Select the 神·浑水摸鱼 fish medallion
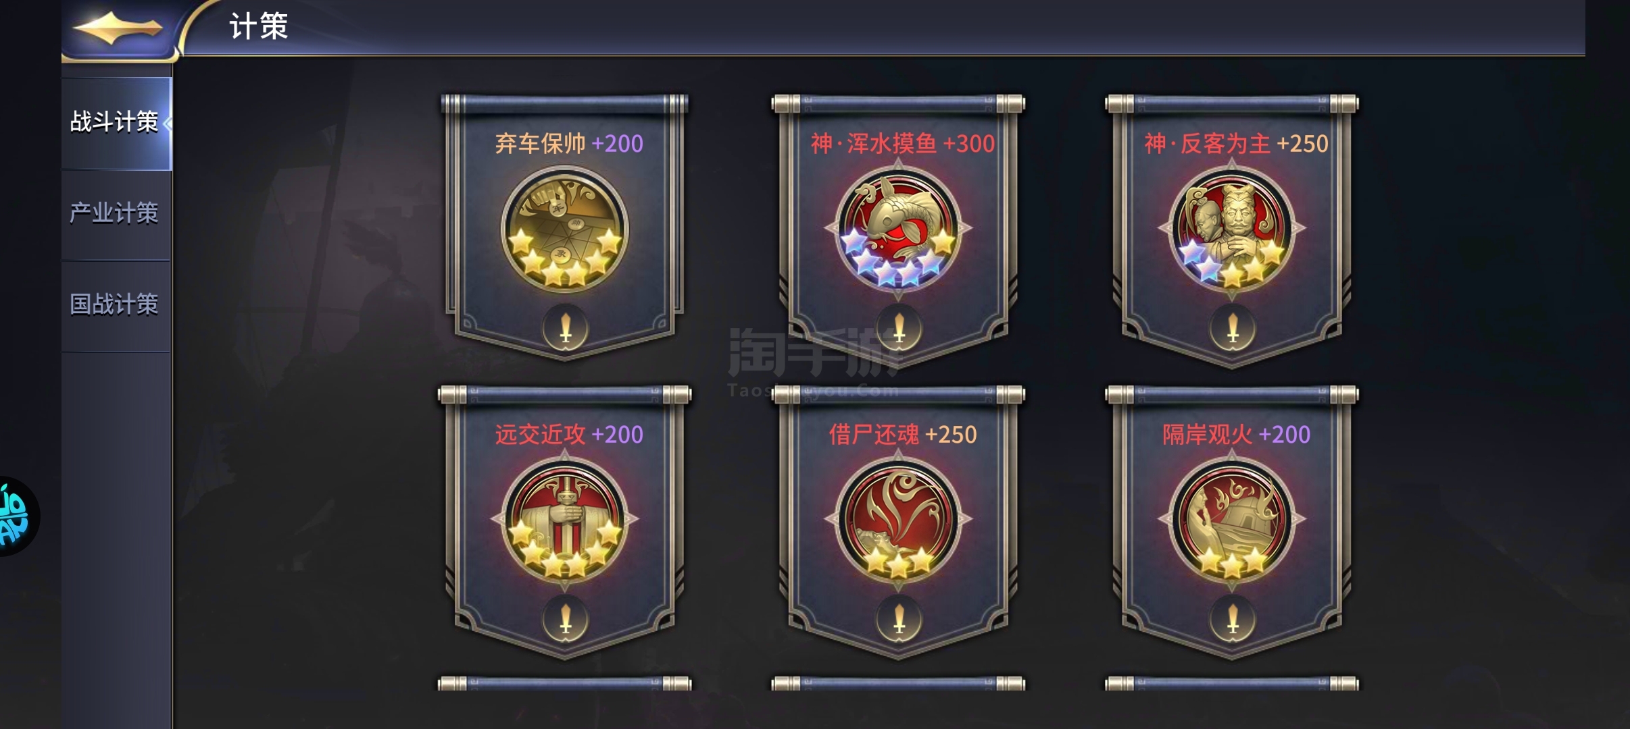This screenshot has height=729, width=1630. 898,228
